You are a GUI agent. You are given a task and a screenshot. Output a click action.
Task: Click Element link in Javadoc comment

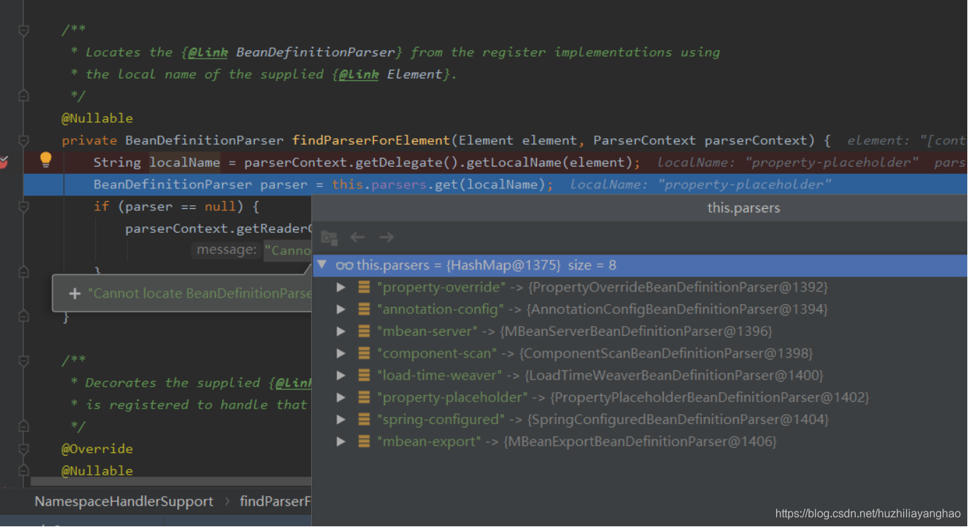click(x=414, y=74)
